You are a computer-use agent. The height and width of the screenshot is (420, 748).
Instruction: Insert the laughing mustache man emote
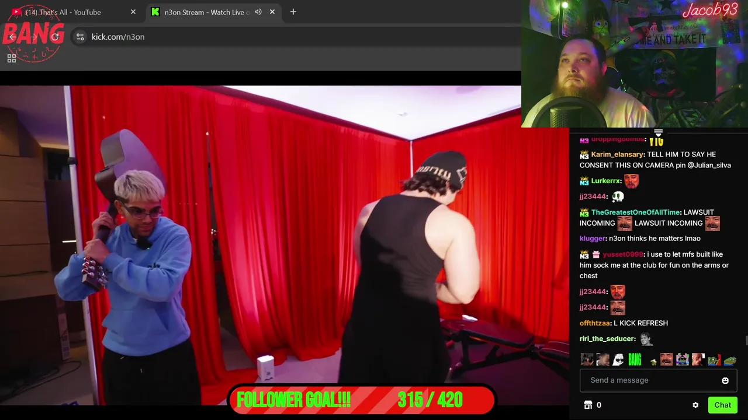[x=667, y=359]
